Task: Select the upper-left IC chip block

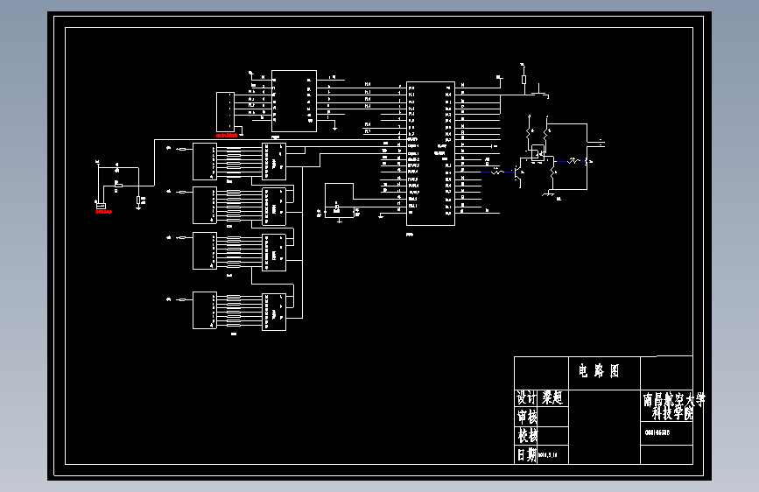Action: 294,101
